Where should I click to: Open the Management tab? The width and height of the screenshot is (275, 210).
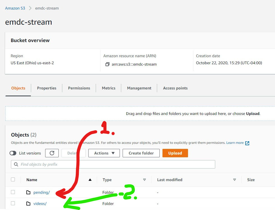pos(139,88)
